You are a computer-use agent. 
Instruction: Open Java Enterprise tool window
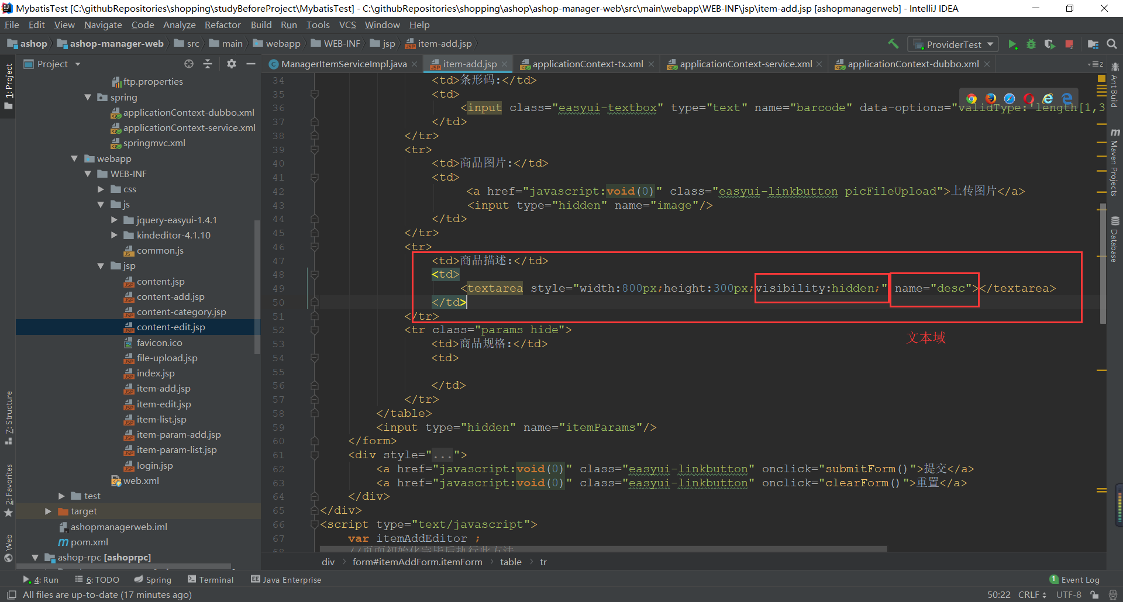286,580
